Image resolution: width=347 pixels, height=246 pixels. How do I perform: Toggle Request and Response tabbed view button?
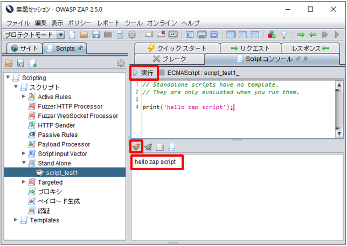[231, 34]
